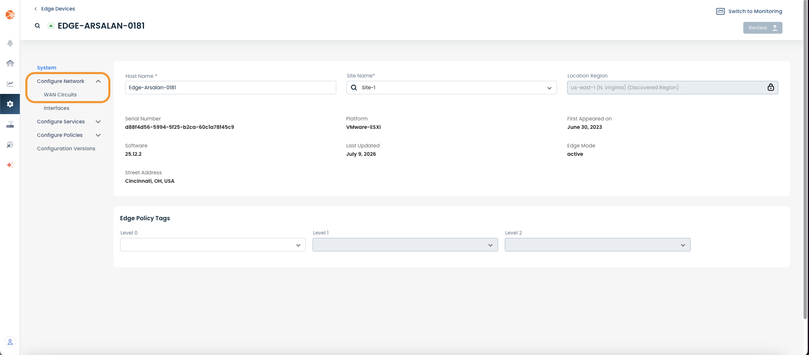The height and width of the screenshot is (355, 809).
Task: Click the search magnifier beside device name
Action: [x=38, y=26]
